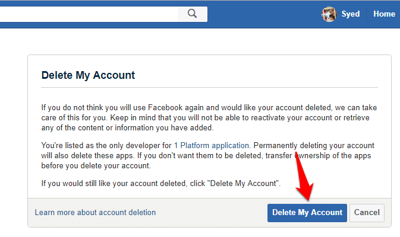Viewport: 400px width, 237px height.
Task: Dismiss dialog with the Cancel button
Action: (x=367, y=213)
